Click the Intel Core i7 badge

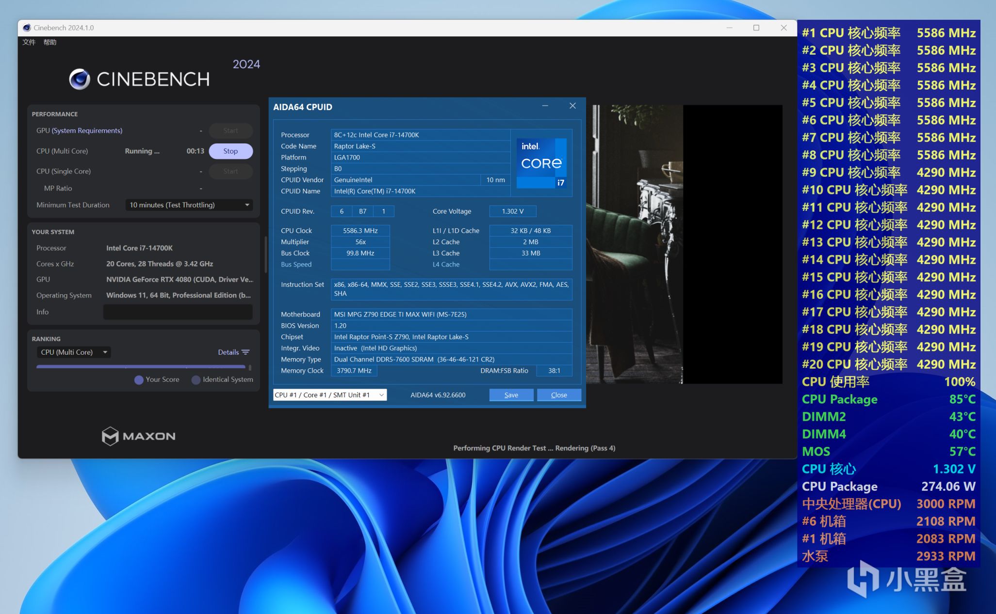pos(541,163)
